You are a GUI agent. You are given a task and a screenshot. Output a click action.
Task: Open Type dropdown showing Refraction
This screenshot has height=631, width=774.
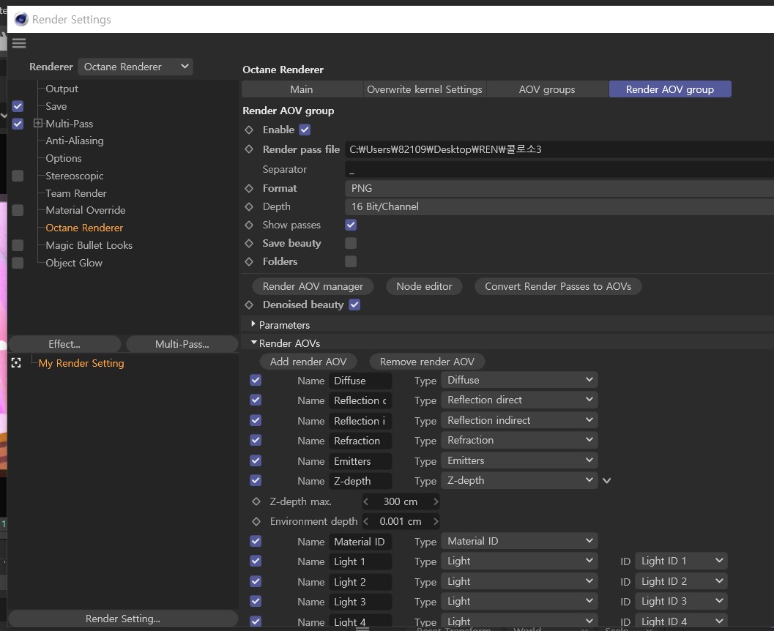[x=519, y=440]
